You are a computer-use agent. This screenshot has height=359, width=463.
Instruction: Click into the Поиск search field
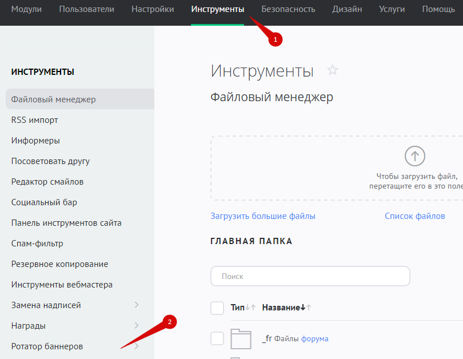[x=310, y=276]
